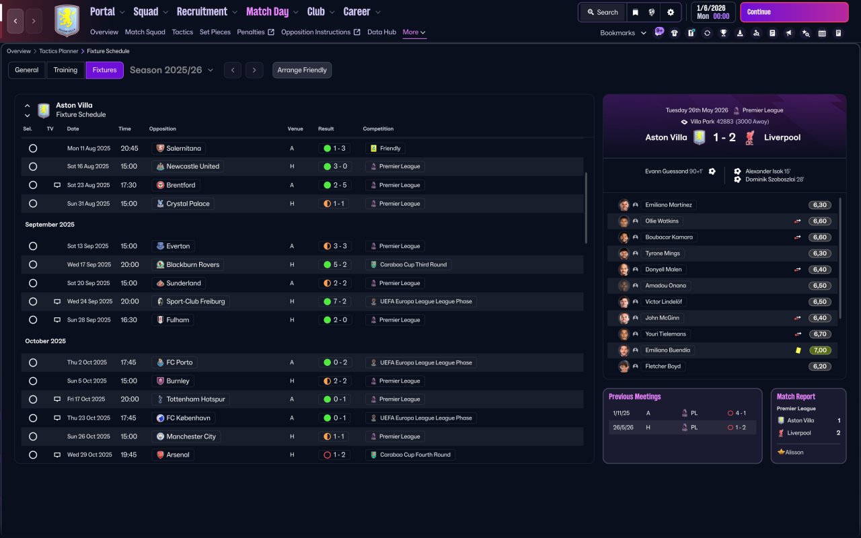The width and height of the screenshot is (861, 538).
Task: Click the shirt icon in bookmarks bar
Action: 675,32
